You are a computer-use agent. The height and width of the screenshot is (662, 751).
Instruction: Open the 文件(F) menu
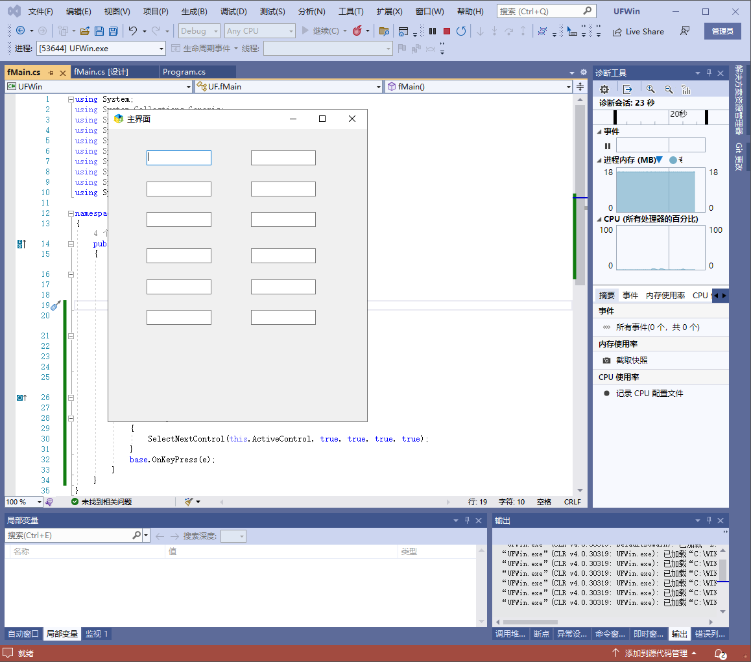(40, 12)
